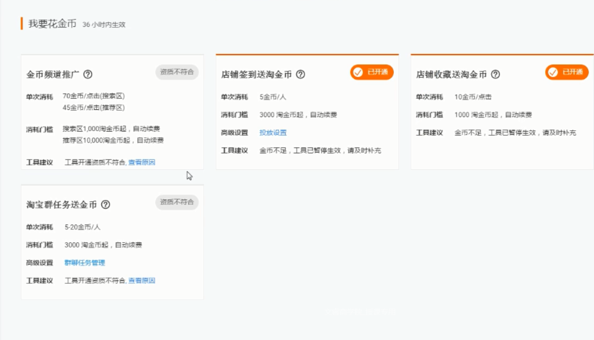Screen dimensions: 594x340
Task: Select the 淘宝群任务送金币 card title
Action: pyautogui.click(x=62, y=205)
